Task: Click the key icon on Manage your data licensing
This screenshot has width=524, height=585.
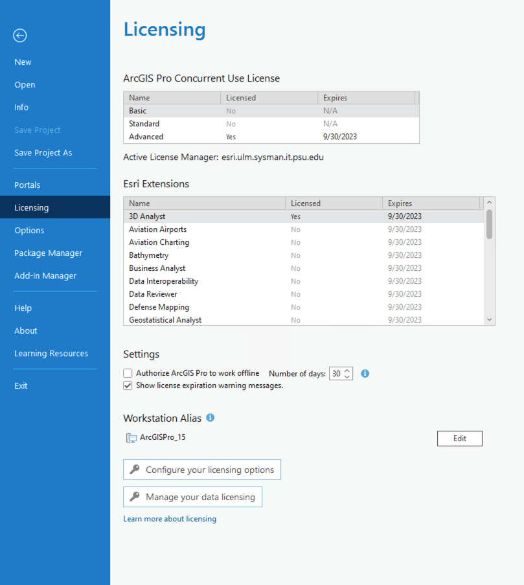Action: click(133, 496)
